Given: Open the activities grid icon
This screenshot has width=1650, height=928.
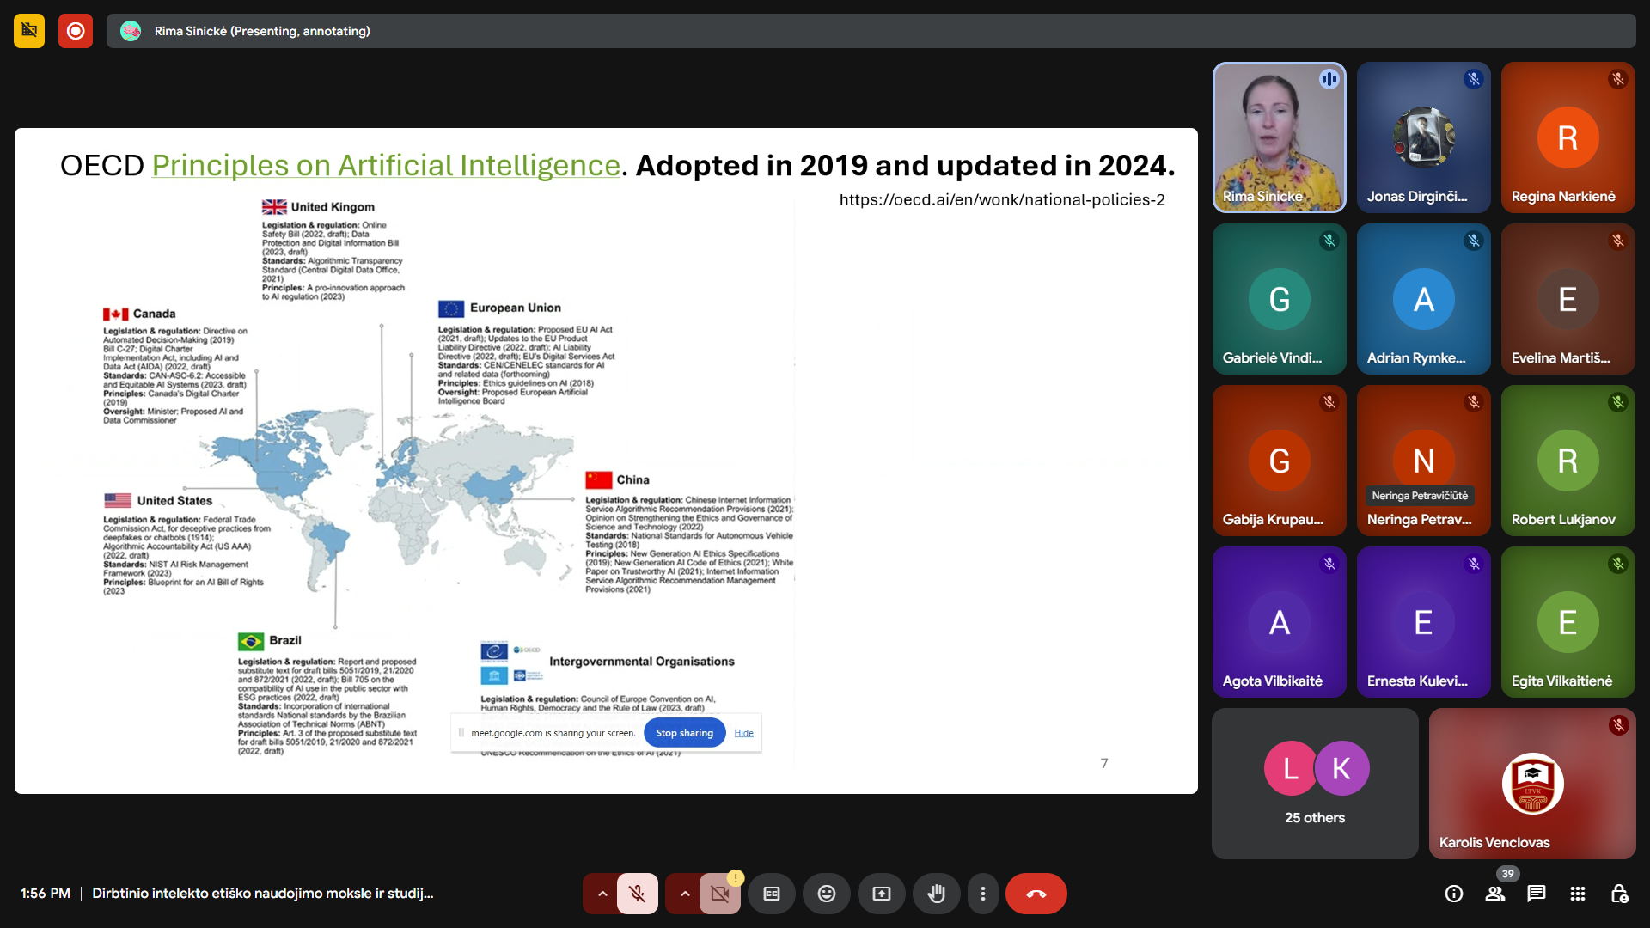Looking at the screenshot, I should [1578, 894].
